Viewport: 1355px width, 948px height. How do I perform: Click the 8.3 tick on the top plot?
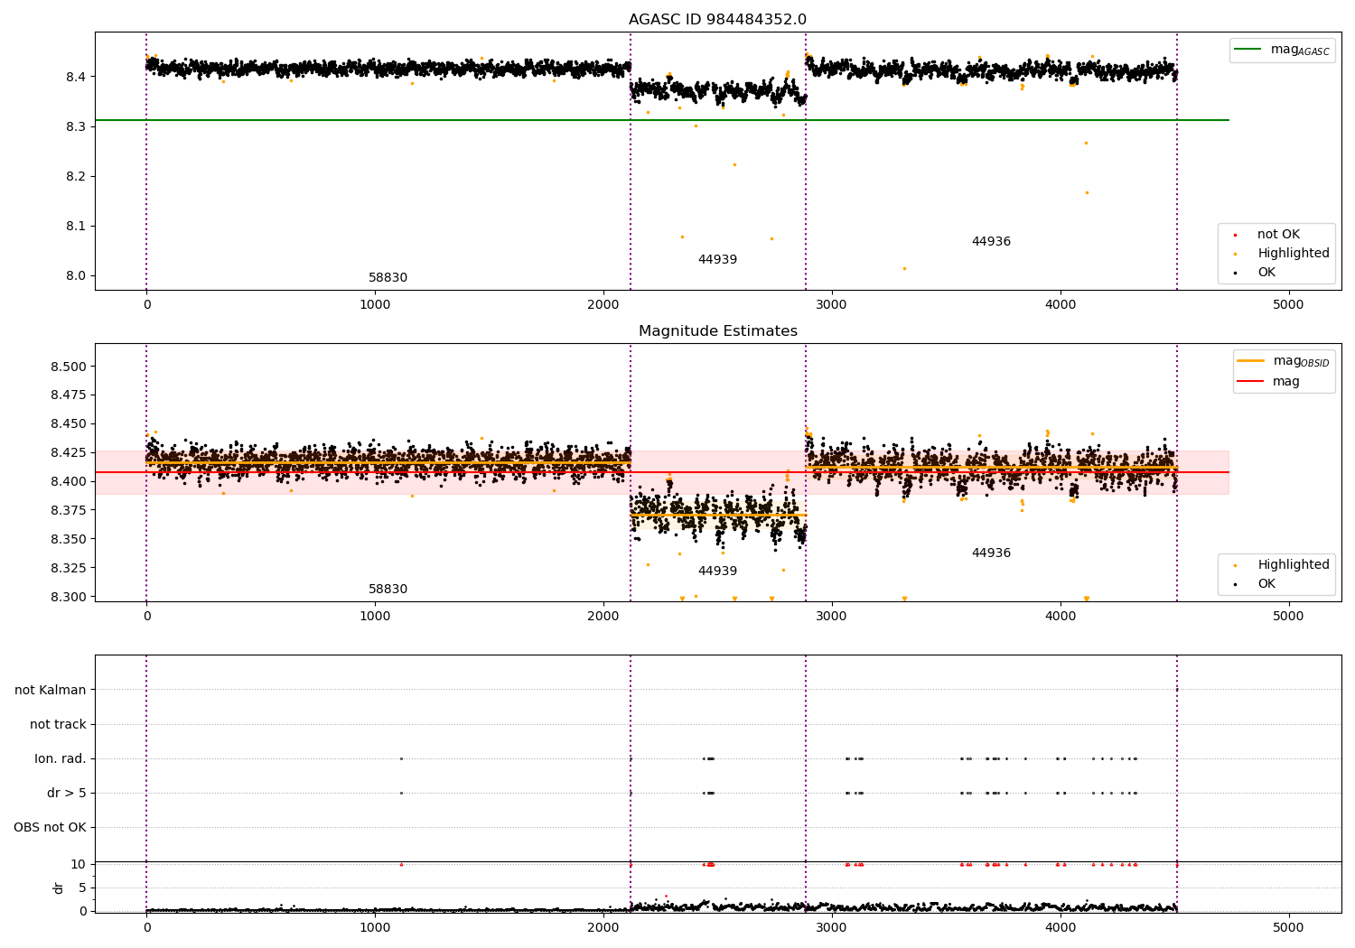point(77,126)
